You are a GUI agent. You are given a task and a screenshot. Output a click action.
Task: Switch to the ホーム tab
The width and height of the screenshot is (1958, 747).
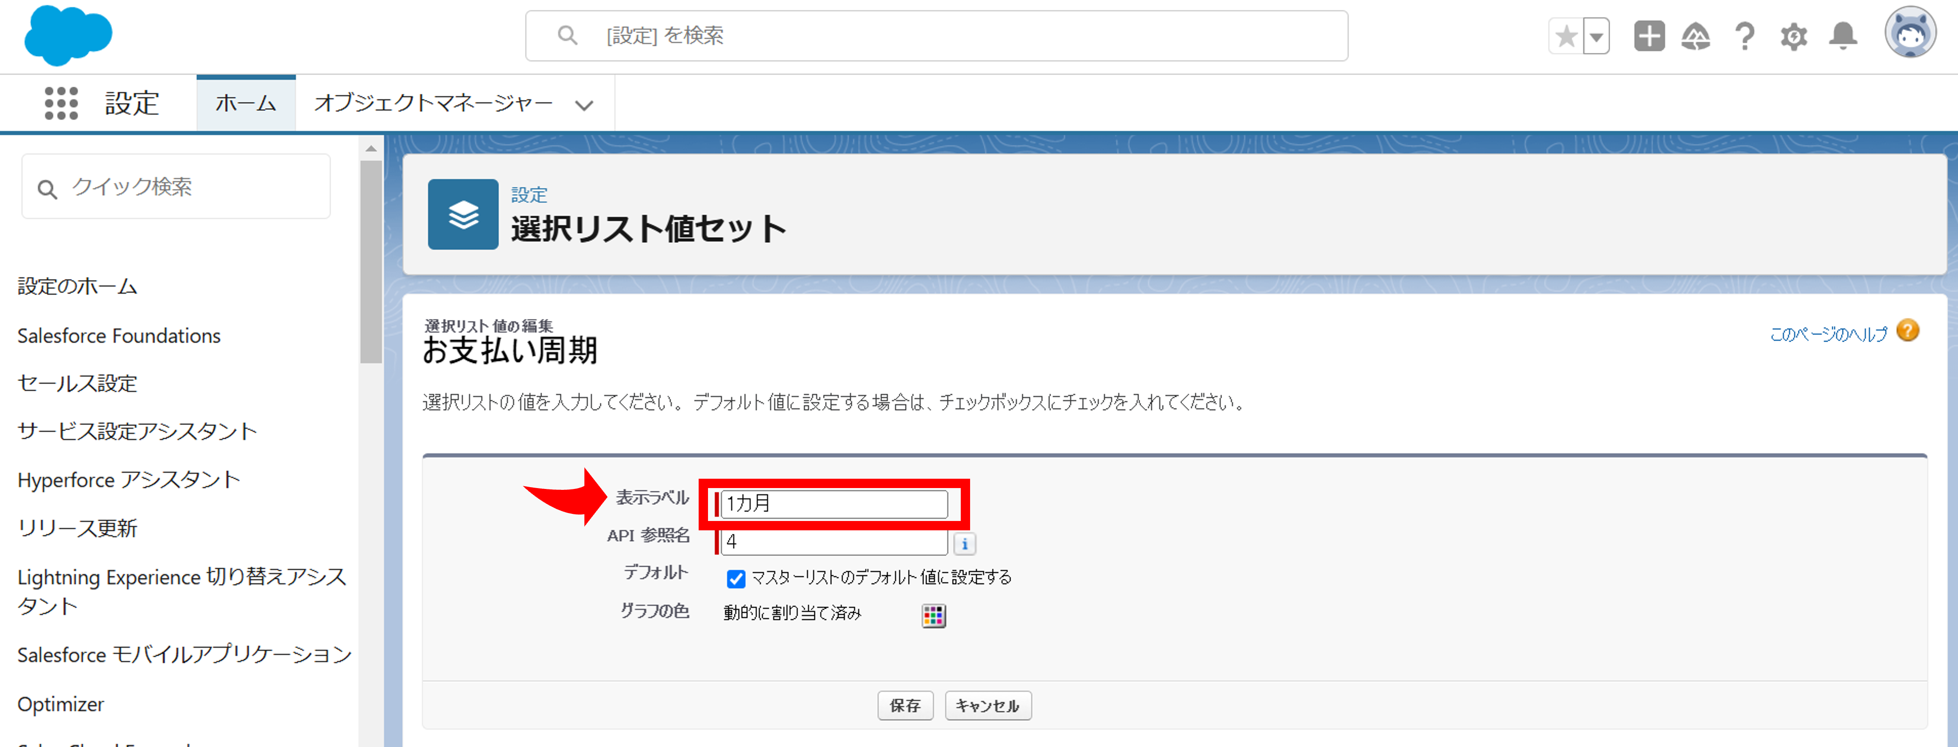[246, 103]
